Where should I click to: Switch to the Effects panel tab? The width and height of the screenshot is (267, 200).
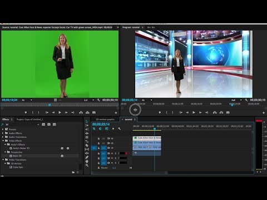[x=6, y=119]
